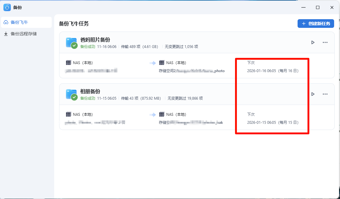Viewport: 340px width, 199px height.
Task: Switch to 备份远程存储 sidebar tab
Action: (x=26, y=34)
